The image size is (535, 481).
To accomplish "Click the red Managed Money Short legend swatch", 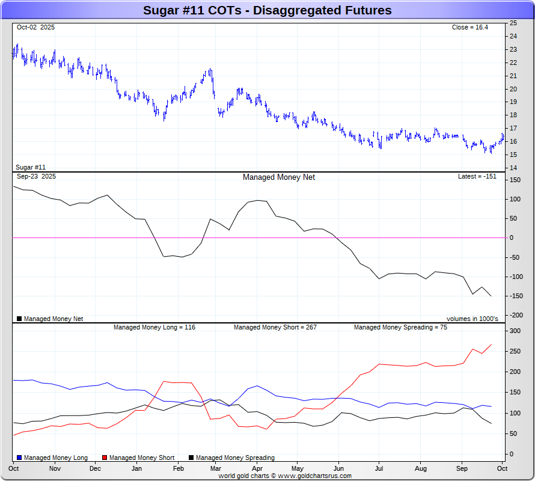I will [x=105, y=458].
